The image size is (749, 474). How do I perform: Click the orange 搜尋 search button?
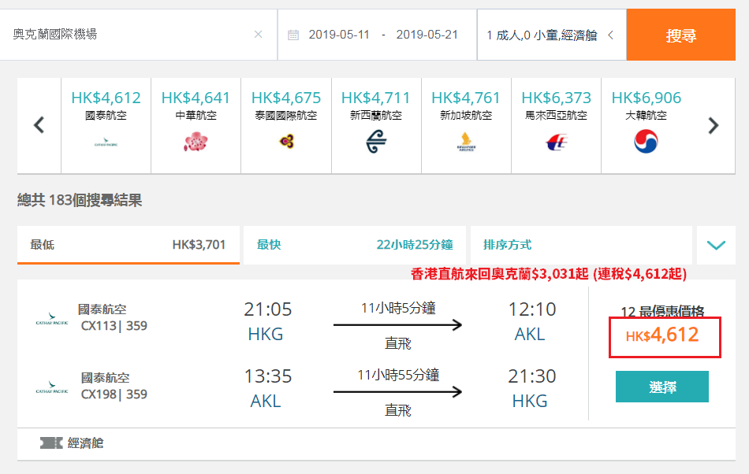[x=680, y=35]
